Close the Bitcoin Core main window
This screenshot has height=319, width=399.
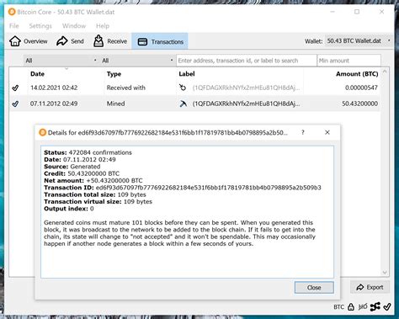click(x=381, y=12)
